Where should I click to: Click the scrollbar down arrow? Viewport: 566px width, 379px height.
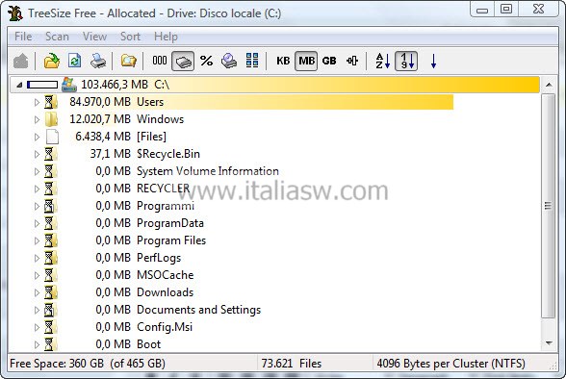tap(549, 343)
